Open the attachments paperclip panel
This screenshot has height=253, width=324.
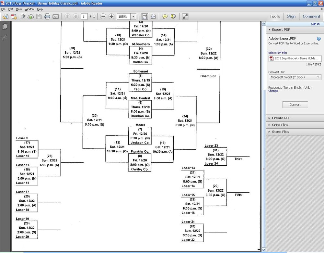pos(5,37)
